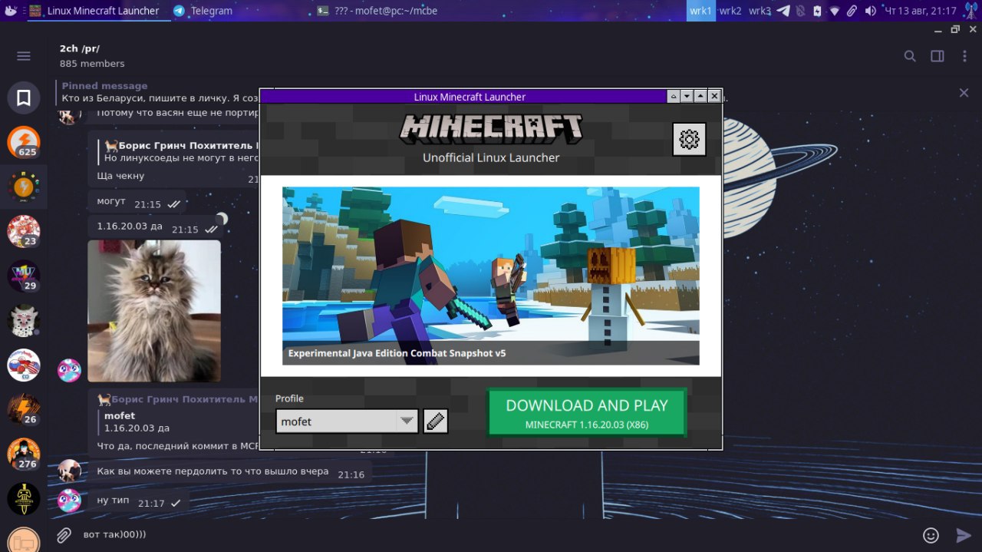Open sidebar chat with red car avatar
The image size is (982, 552).
click(x=24, y=365)
